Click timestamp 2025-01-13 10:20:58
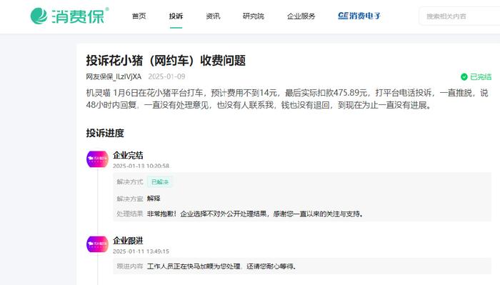The image size is (500, 285). 141,166
